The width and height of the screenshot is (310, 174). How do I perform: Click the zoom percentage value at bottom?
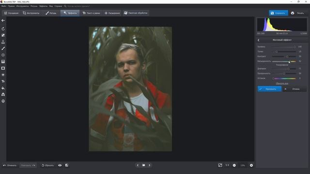tap(243, 165)
